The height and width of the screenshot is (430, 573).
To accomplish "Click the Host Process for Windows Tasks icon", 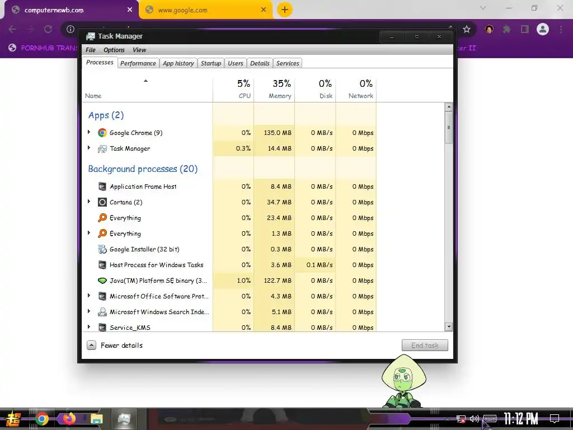I will pyautogui.click(x=102, y=265).
